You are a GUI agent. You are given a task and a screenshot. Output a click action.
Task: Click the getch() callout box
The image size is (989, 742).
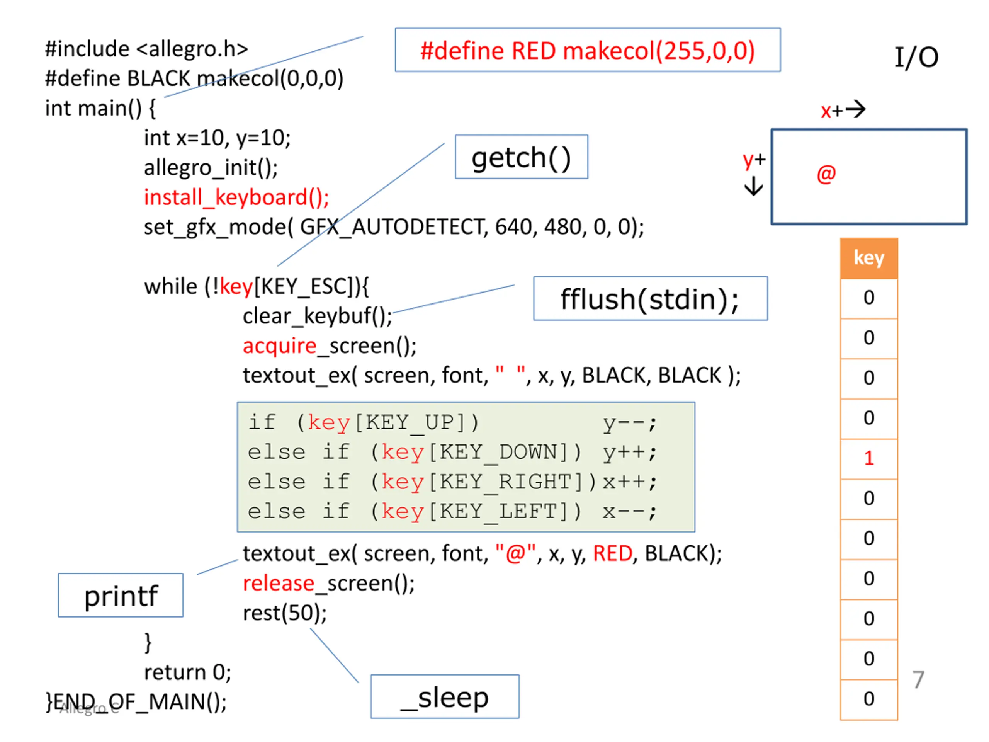(x=521, y=157)
